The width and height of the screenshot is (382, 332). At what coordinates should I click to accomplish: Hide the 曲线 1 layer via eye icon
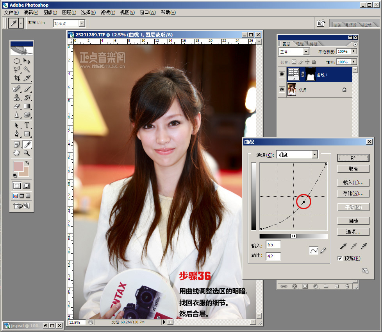pos(281,74)
